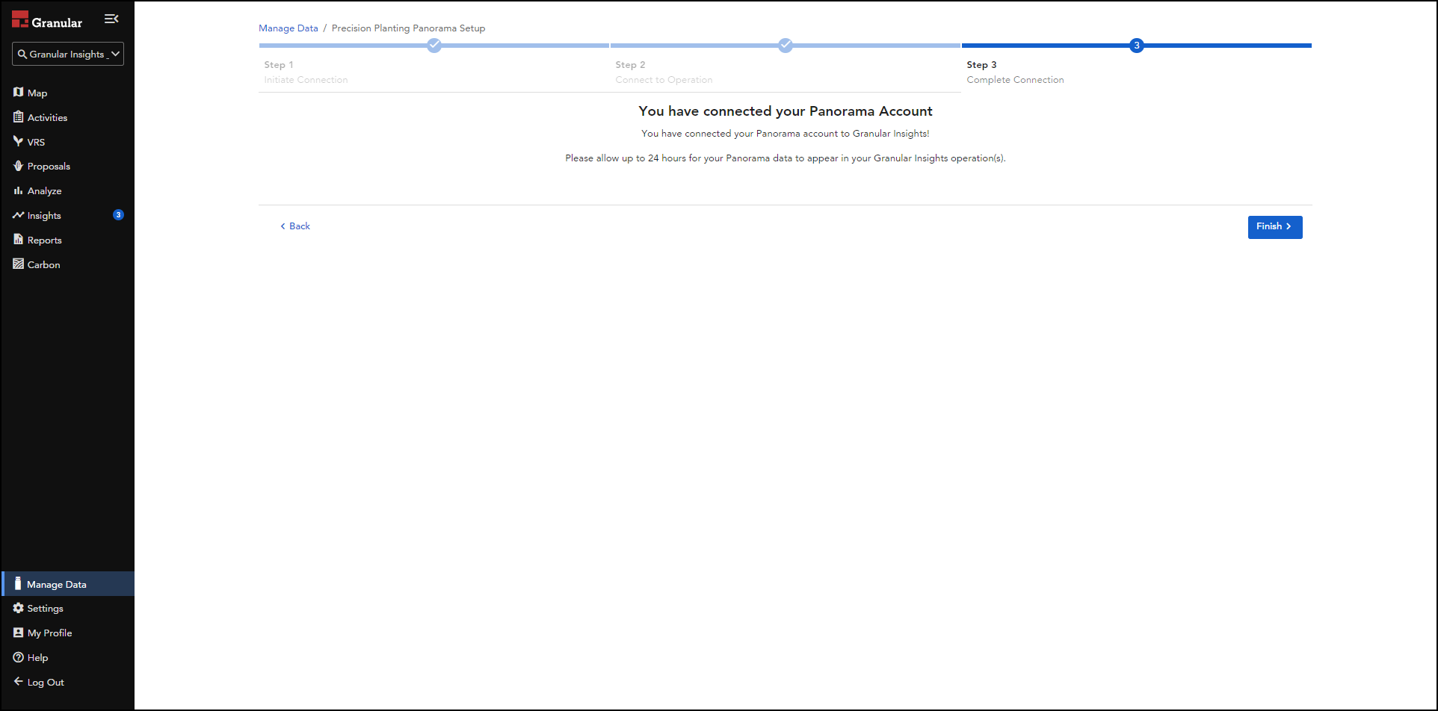Open the Carbon menu label
Viewport: 1438px width, 711px height.
click(x=43, y=265)
